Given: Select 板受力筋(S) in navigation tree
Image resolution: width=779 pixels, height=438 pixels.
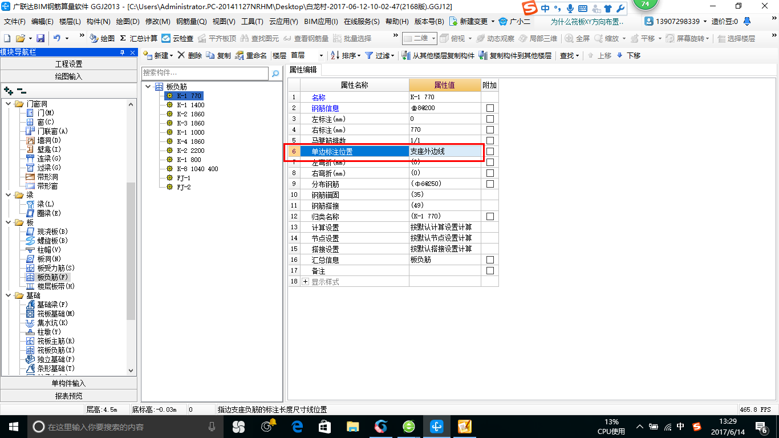Looking at the screenshot, I should pyautogui.click(x=56, y=268).
